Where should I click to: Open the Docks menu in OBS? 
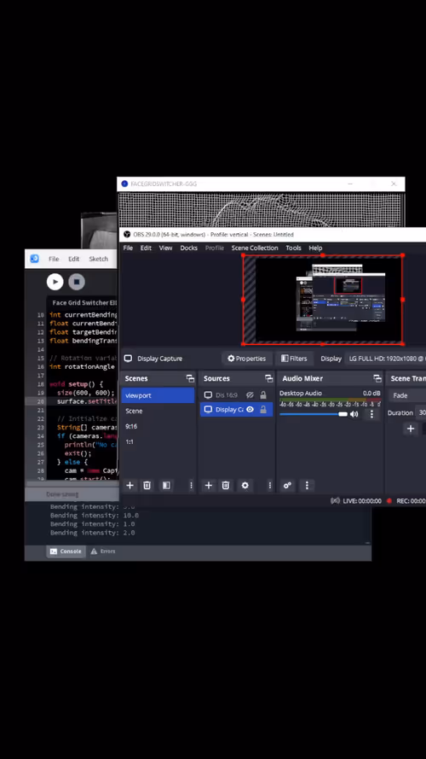[x=189, y=248]
